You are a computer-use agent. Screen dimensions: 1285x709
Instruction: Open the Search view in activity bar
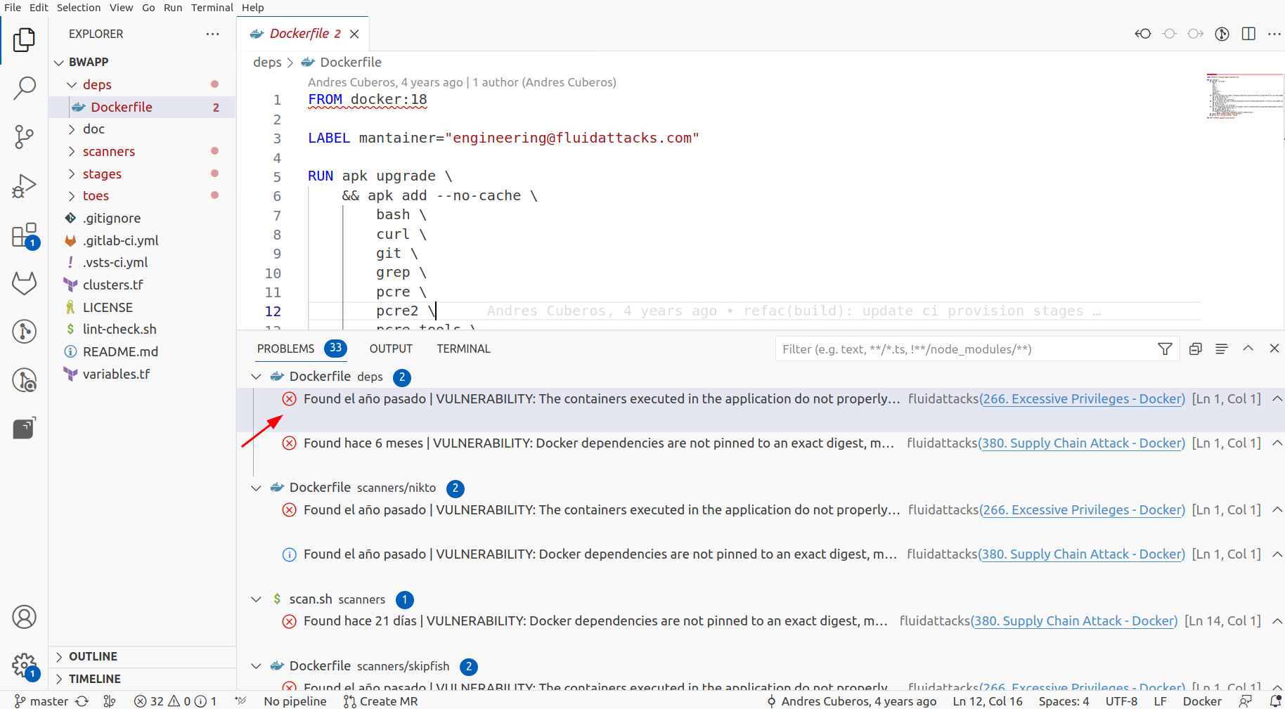[x=25, y=89]
